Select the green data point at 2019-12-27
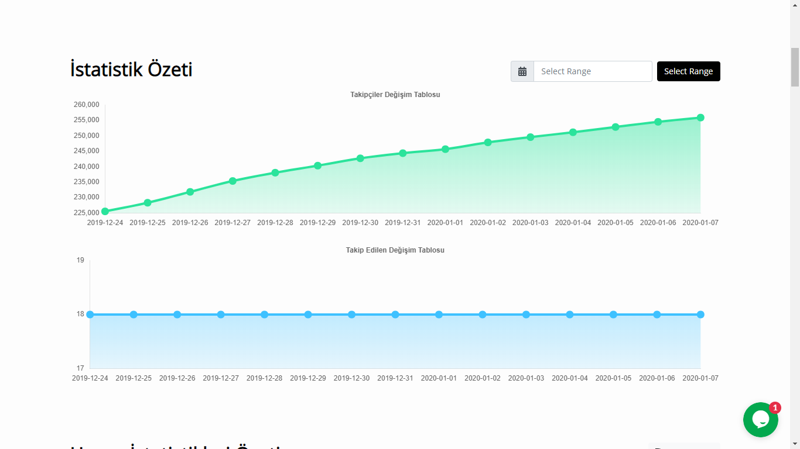The image size is (800, 449). click(233, 181)
